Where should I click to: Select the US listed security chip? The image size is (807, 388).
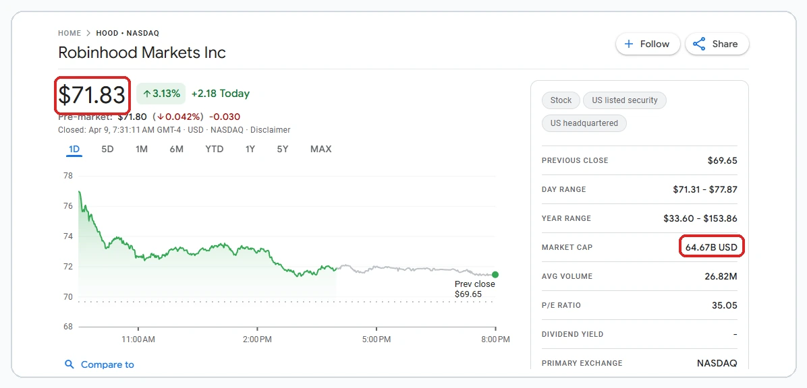click(x=625, y=100)
